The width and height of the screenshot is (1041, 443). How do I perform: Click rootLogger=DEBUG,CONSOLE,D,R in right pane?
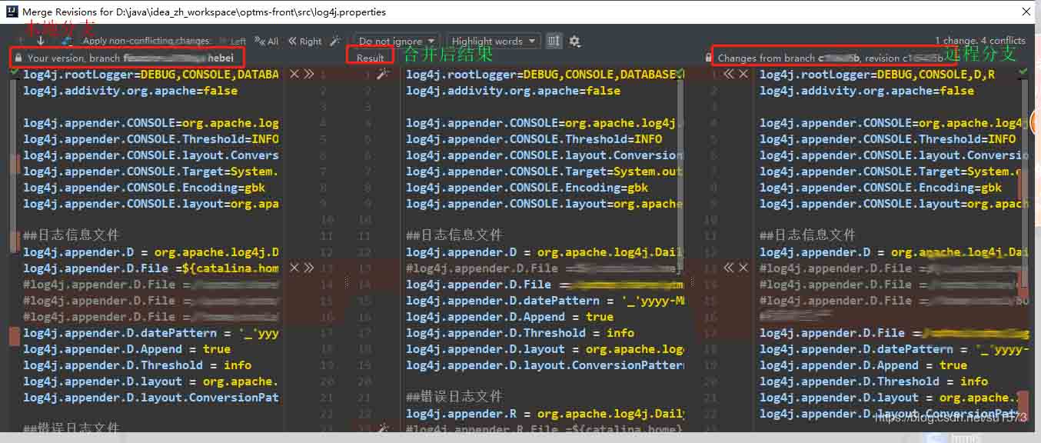pos(877,75)
